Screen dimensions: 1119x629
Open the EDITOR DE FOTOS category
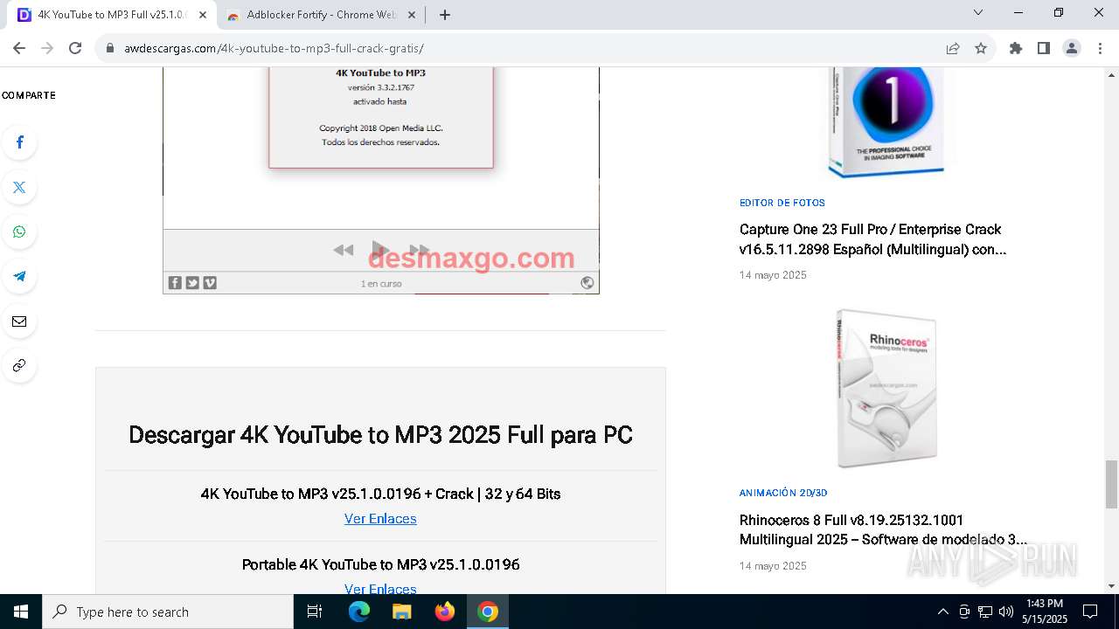(782, 203)
